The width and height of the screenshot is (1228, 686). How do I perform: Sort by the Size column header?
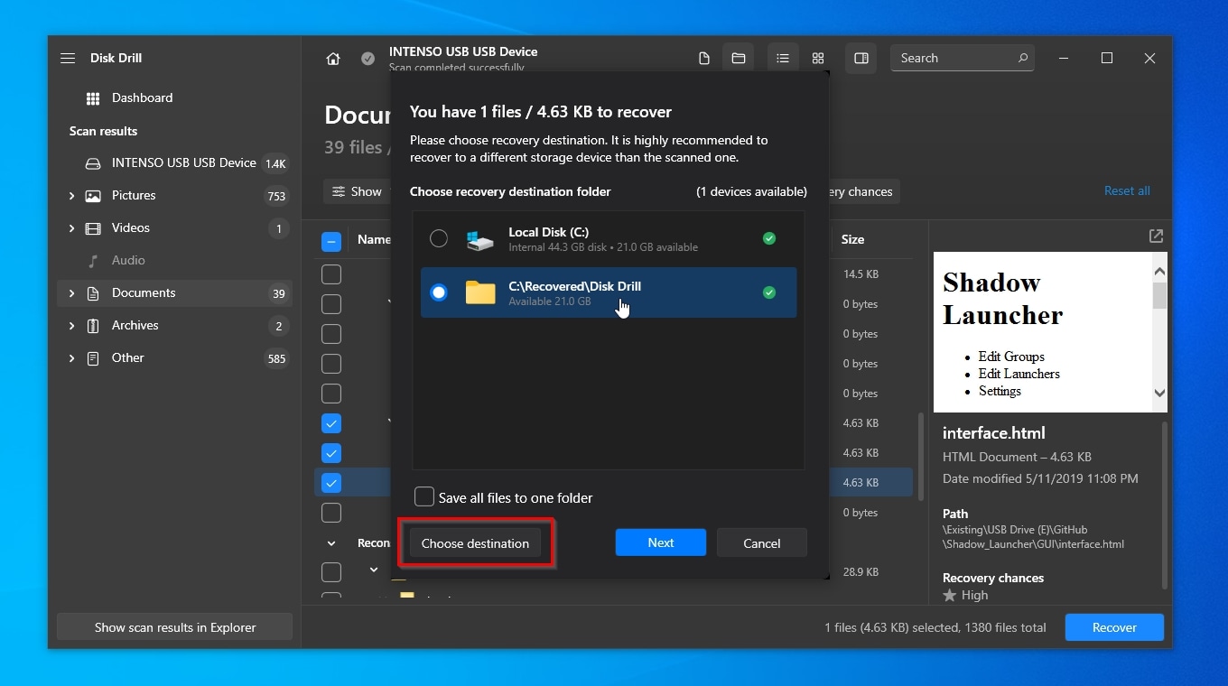[x=852, y=240]
